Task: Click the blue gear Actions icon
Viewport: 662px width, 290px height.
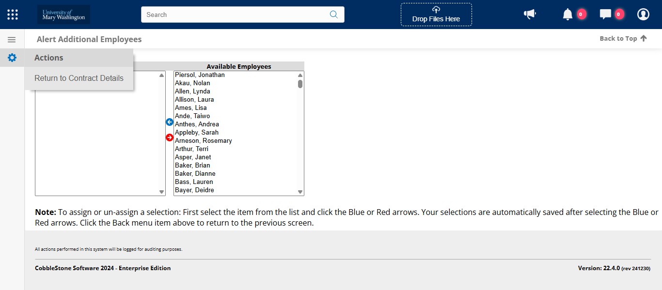Action: (x=12, y=58)
